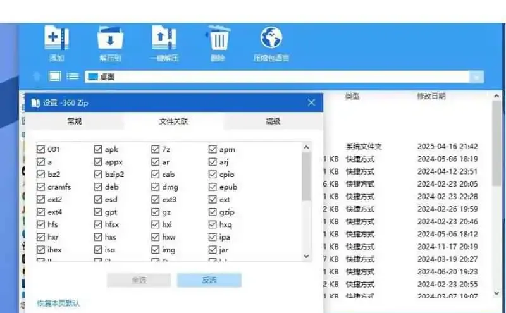This screenshot has height=313, width=506.
Task: Select row dated 2024-02-26 19:59
Action: click(x=407, y=209)
